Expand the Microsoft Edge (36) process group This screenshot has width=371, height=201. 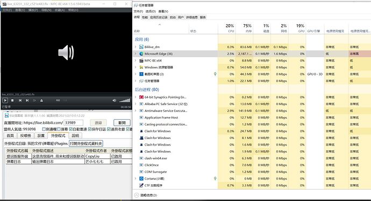(x=135, y=54)
